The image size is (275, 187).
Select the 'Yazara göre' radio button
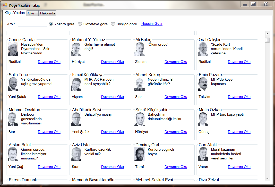pos(51,24)
